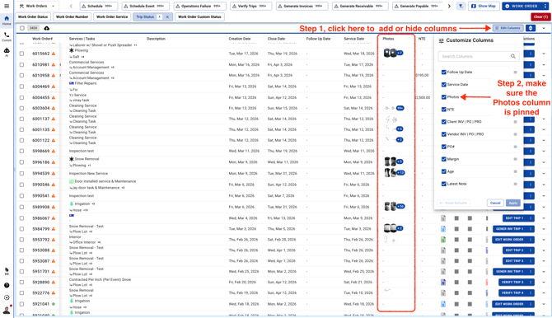Switch to the Generate Invoices tab
The width and height of the screenshot is (552, 318).
coord(302,6)
